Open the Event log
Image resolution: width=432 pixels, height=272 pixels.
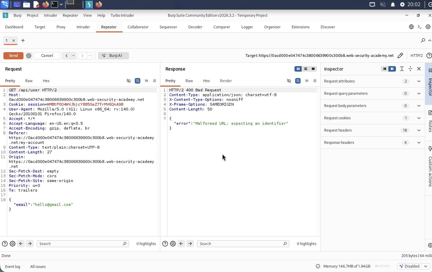point(13,266)
